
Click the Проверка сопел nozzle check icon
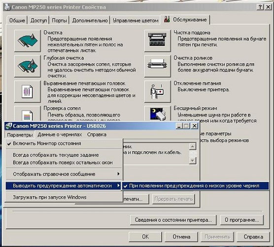tap(28, 114)
